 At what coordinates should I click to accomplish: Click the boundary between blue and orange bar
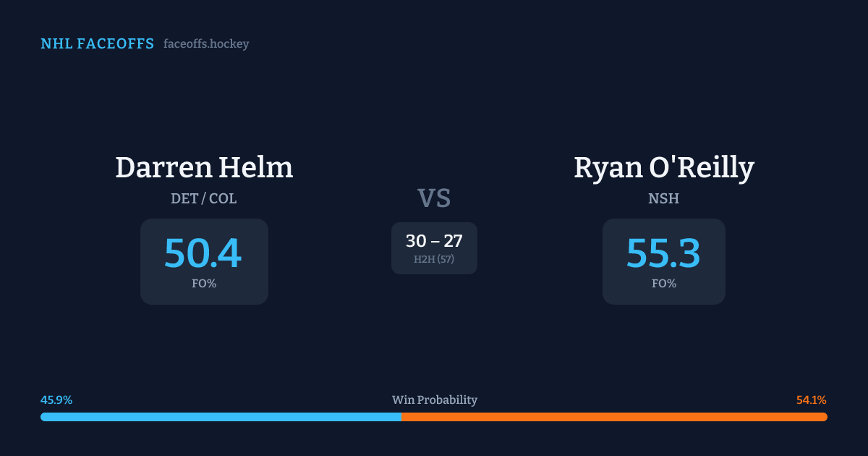(401, 417)
